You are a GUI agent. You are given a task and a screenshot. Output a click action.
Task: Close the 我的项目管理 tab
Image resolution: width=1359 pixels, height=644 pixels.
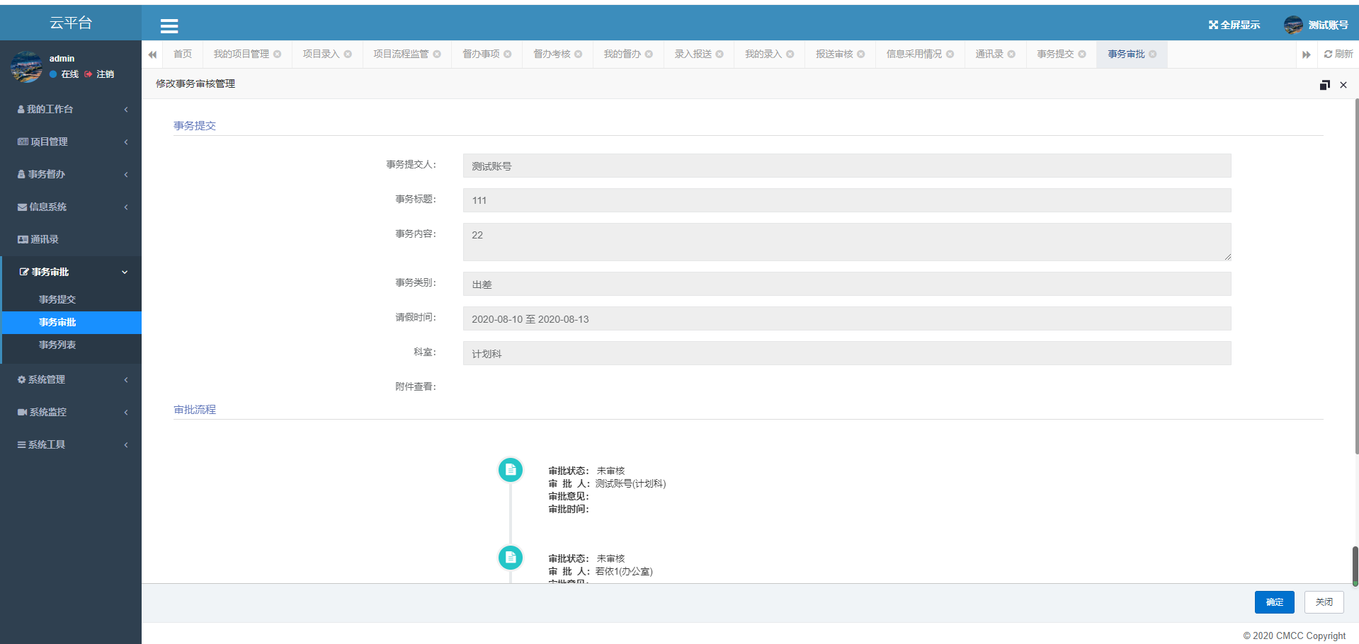tap(278, 54)
